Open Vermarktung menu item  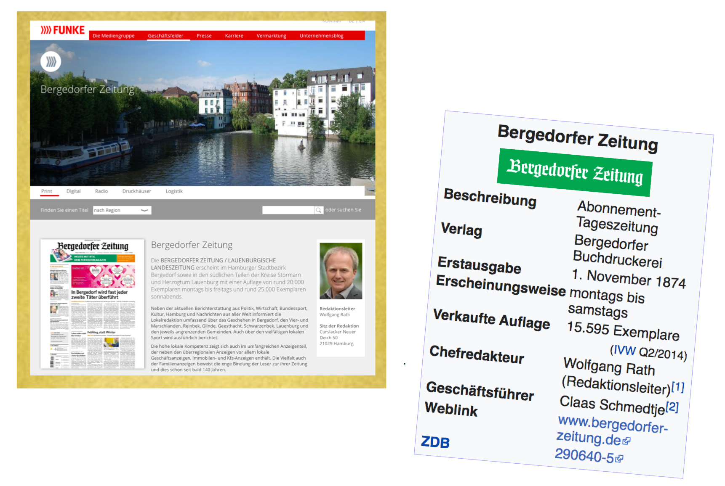[x=272, y=36]
